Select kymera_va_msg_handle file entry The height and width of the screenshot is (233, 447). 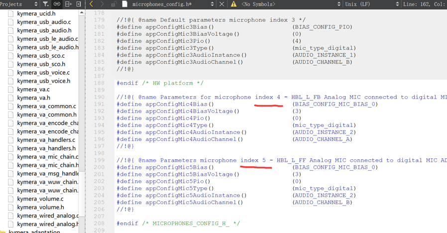(48, 173)
